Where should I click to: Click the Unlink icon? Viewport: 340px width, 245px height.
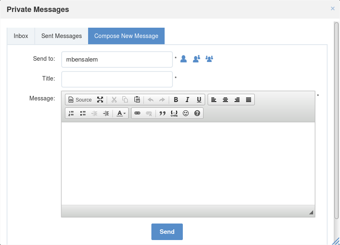tap(149, 113)
